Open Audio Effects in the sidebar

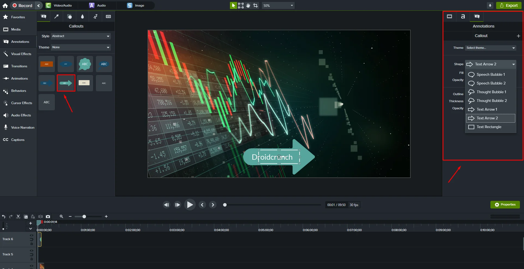pyautogui.click(x=18, y=115)
